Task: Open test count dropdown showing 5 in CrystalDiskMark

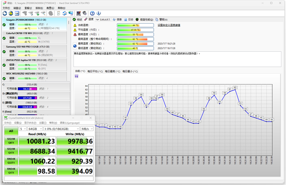Action: tap(23, 129)
